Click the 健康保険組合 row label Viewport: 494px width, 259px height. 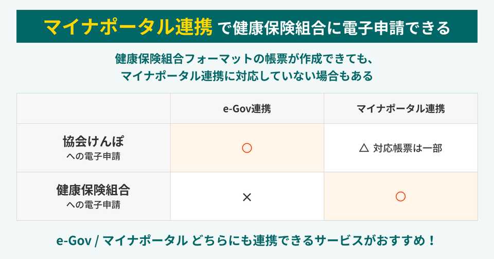(x=93, y=190)
